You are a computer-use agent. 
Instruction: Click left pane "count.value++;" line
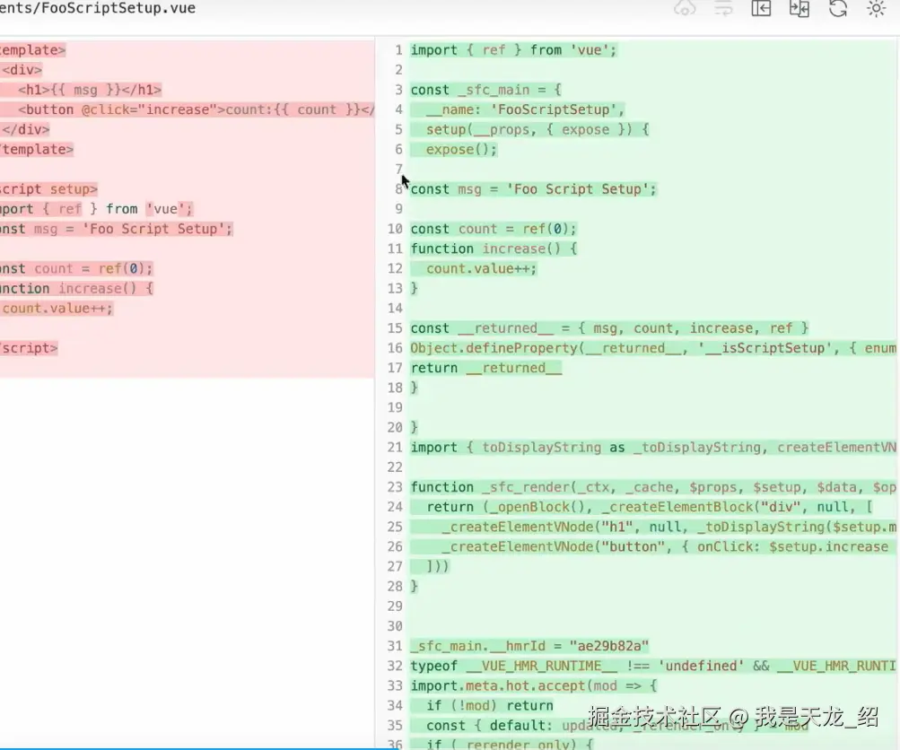tap(57, 308)
